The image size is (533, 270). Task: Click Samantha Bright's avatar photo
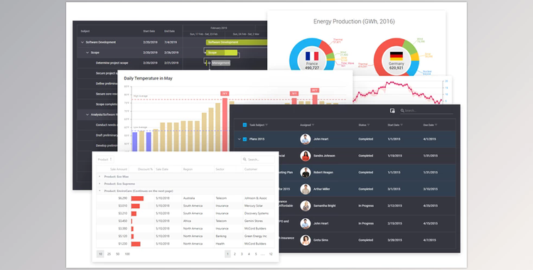(306, 206)
